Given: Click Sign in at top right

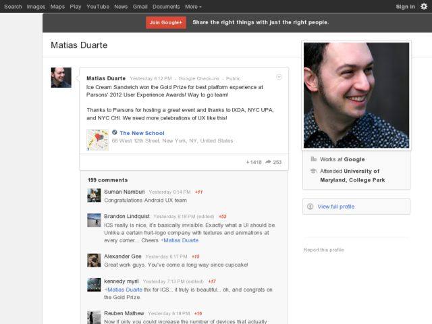Looking at the screenshot, I should [405, 6].
